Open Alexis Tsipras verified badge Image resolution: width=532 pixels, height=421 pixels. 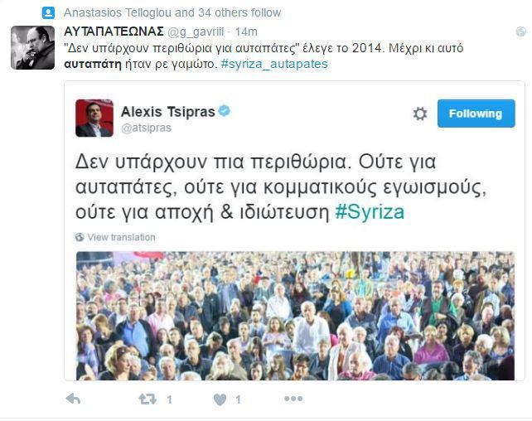pyautogui.click(x=225, y=111)
